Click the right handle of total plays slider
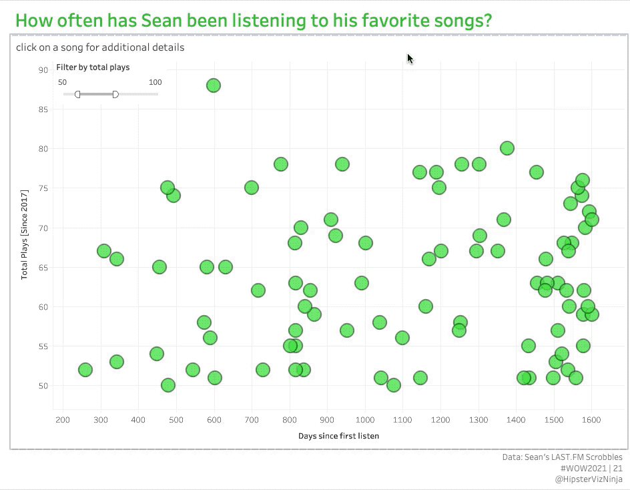This screenshot has height=490, width=630. pos(115,94)
